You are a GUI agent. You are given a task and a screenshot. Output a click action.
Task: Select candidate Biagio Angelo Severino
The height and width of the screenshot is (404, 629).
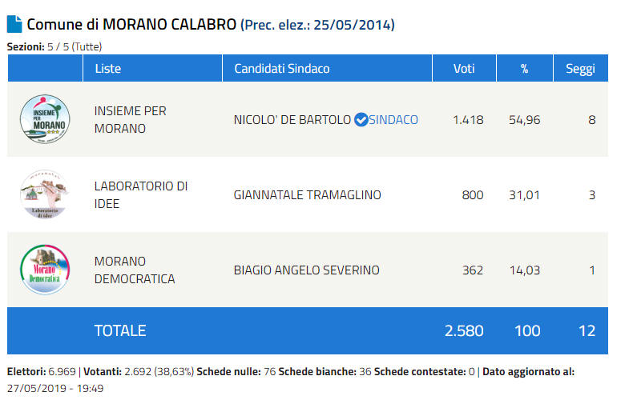tap(306, 270)
